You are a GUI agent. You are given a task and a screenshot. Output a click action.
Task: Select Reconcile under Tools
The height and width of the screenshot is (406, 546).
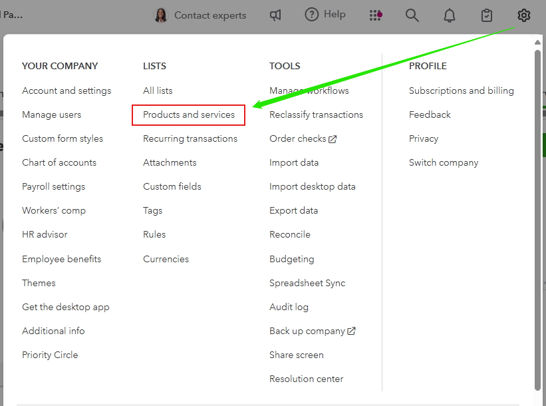pyautogui.click(x=290, y=234)
